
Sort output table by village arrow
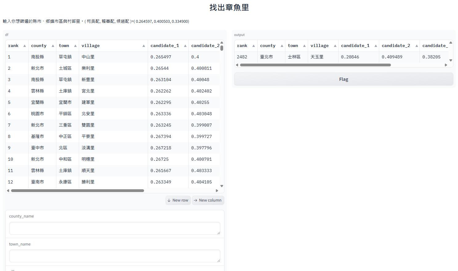[335, 46]
